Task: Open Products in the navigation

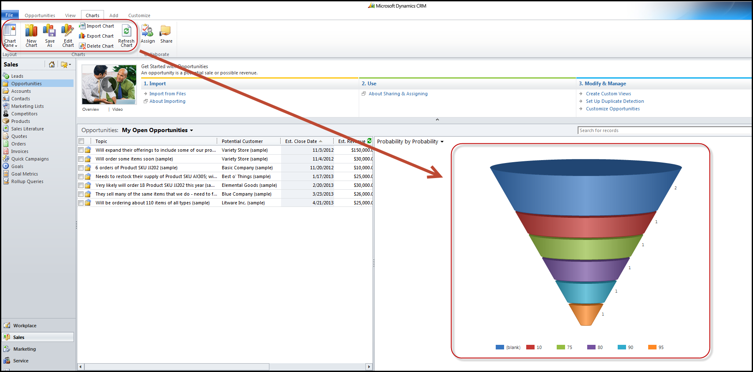Action: point(20,121)
